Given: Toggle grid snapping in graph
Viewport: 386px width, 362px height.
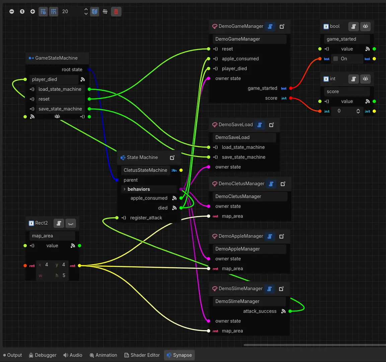Looking at the screenshot, I should click(x=54, y=12).
